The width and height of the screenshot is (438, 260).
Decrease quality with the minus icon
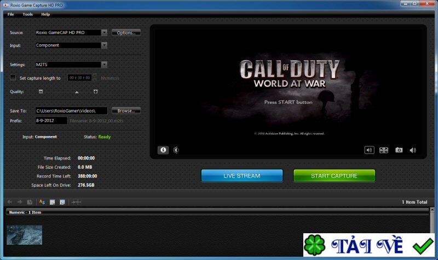(41, 91)
